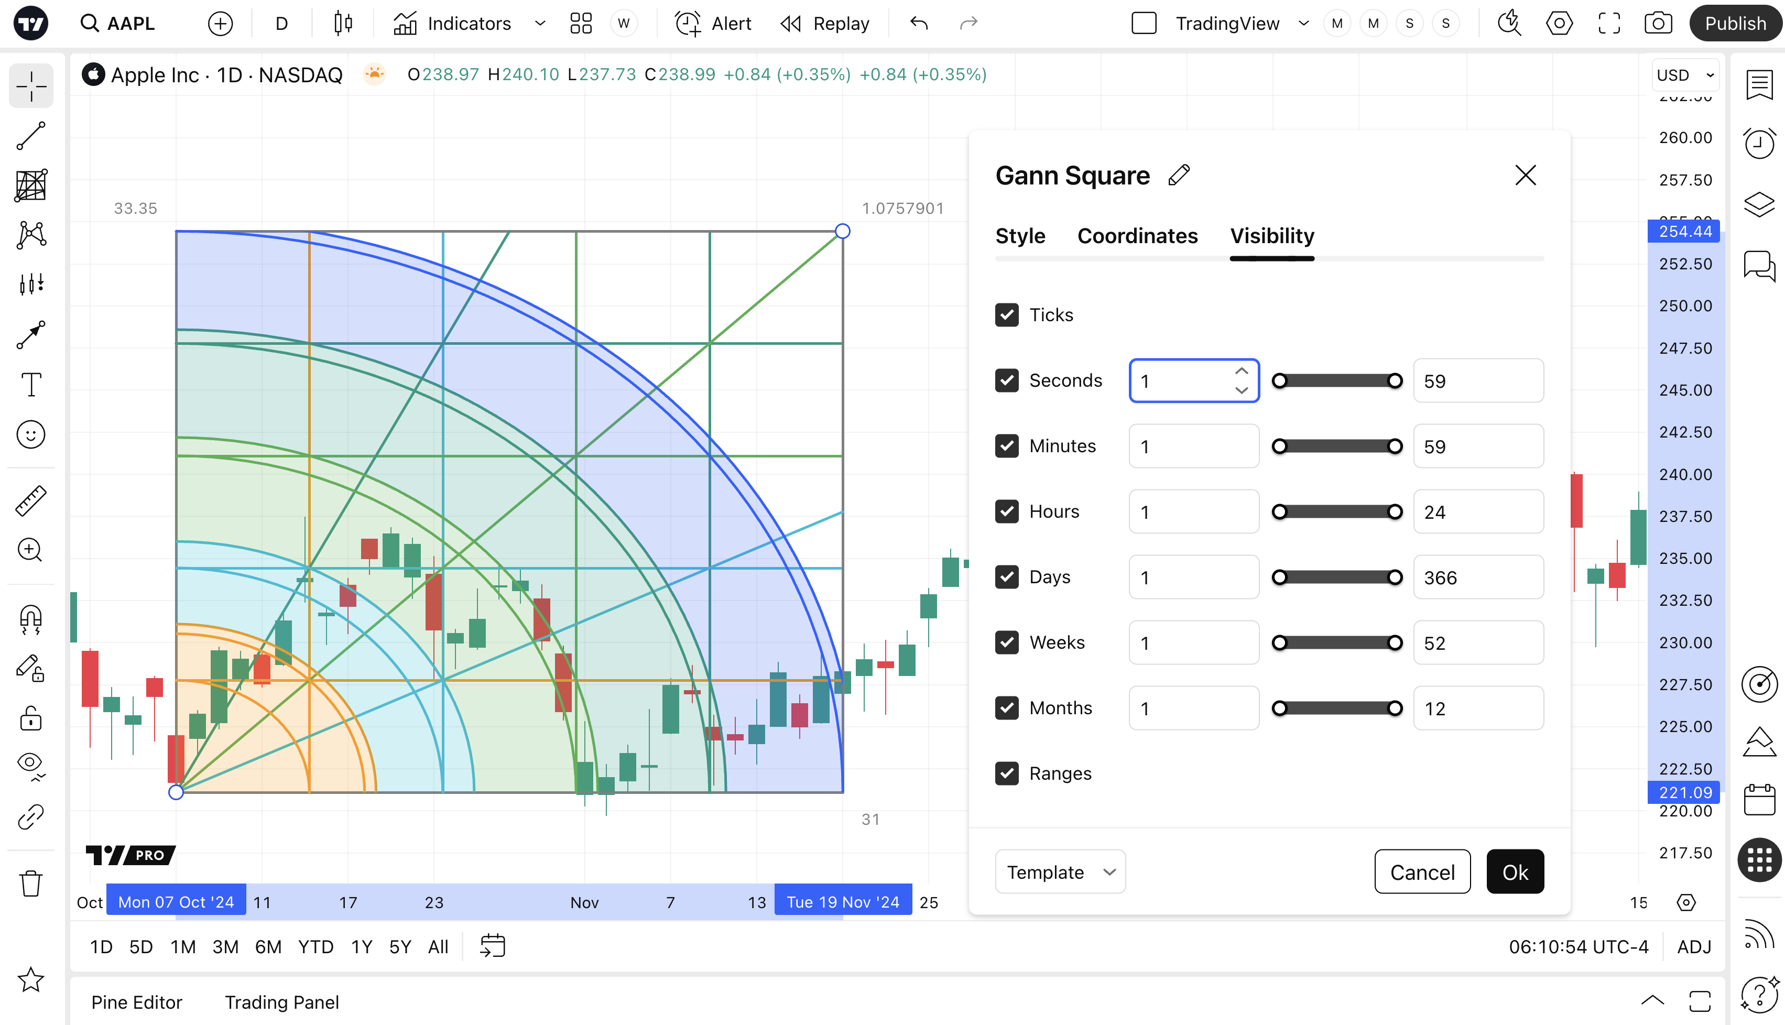Image resolution: width=1785 pixels, height=1025 pixels.
Task: Open the Alert creation dialog
Action: click(714, 23)
